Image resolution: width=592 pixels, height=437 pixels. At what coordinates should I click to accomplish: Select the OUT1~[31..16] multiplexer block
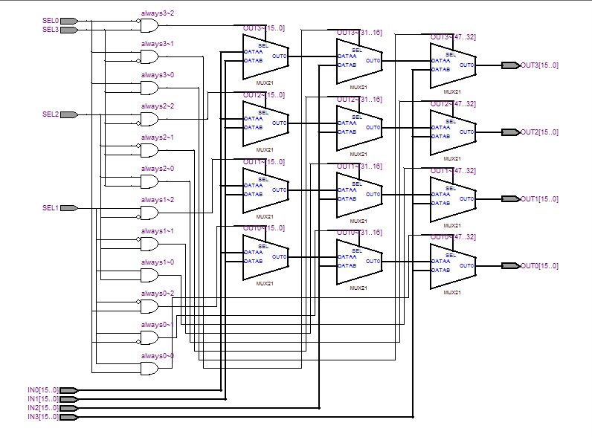pos(359,195)
